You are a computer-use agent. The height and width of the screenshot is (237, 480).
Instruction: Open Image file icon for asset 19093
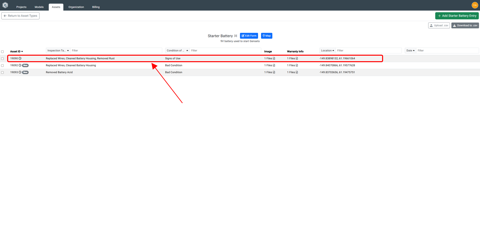[x=274, y=72]
